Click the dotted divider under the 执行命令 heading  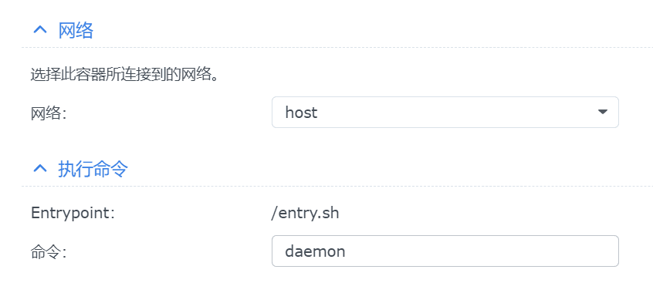(x=337, y=186)
